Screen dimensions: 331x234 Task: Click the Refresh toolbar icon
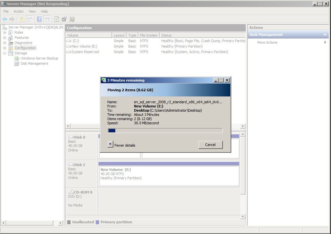tap(57, 19)
